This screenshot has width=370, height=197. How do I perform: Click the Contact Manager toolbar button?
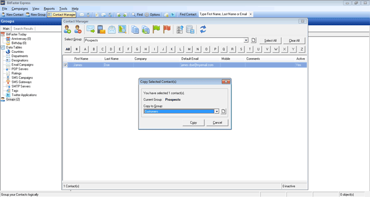click(x=62, y=15)
